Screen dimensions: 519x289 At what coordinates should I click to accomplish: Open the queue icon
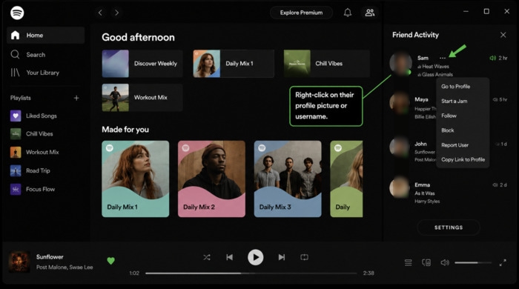408,262
